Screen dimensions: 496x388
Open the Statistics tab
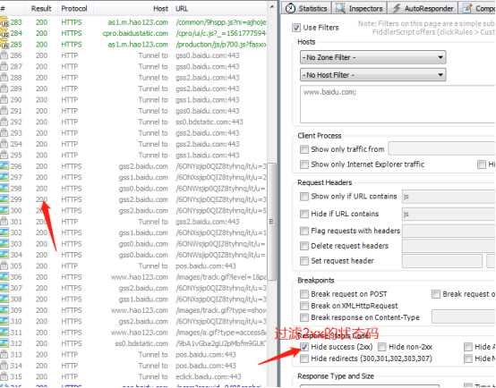[306, 8]
